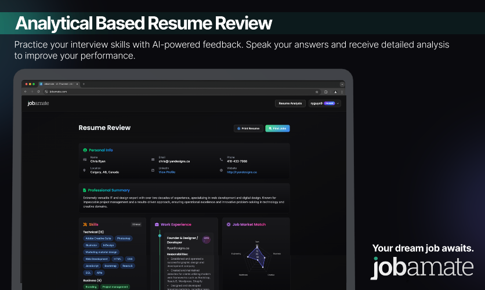Screen dimensions: 485x290
Task: Open the browser profile avatar icon
Action: pos(335,92)
